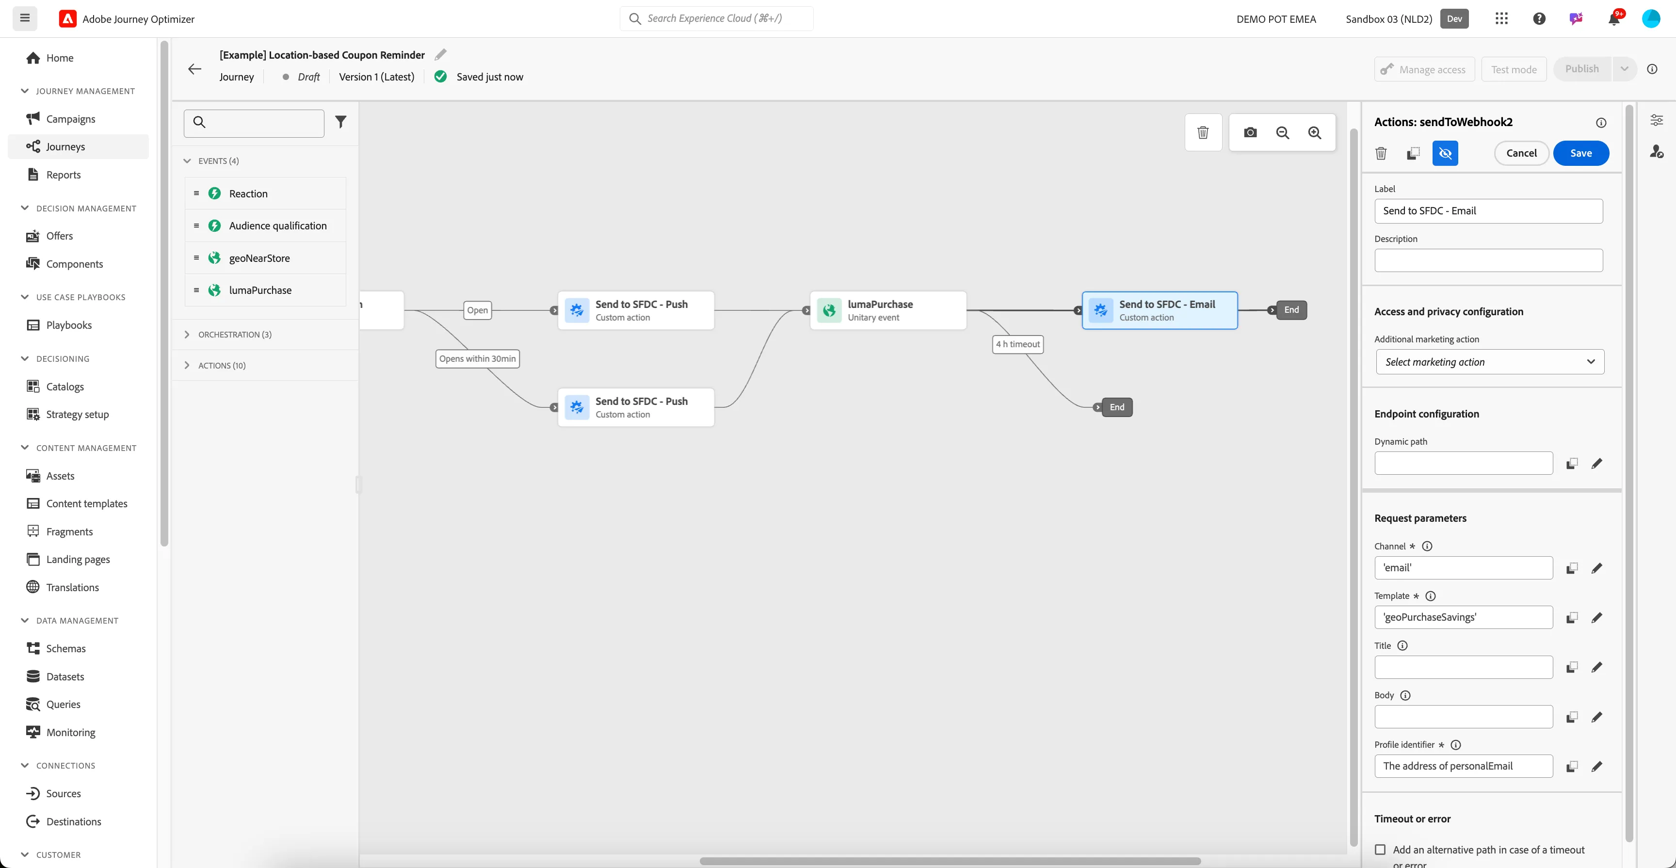This screenshot has height=868, width=1676.
Task: Edit the Profile identifier with pencil icon
Action: click(1596, 767)
